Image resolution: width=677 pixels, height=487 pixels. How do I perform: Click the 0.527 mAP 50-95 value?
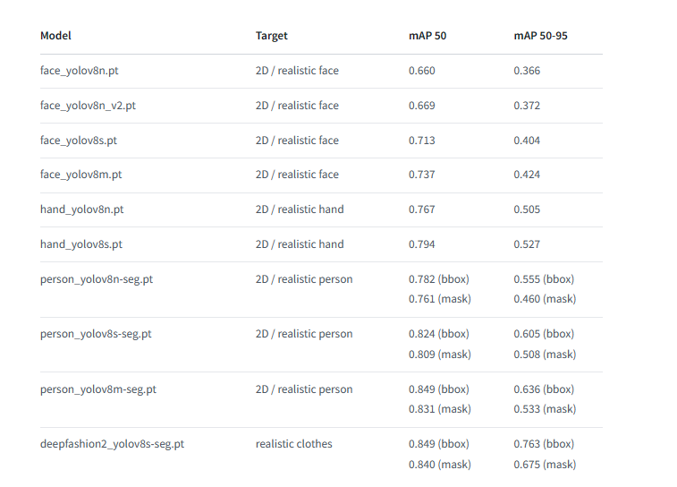pyautogui.click(x=527, y=244)
